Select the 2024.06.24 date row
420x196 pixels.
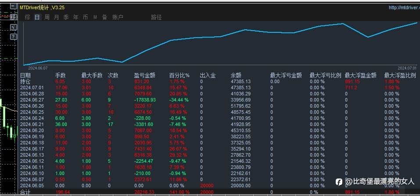[x=32, y=118]
